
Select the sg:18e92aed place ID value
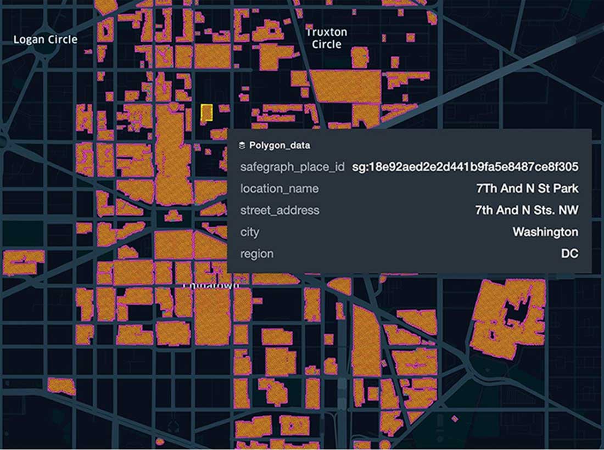click(x=465, y=167)
